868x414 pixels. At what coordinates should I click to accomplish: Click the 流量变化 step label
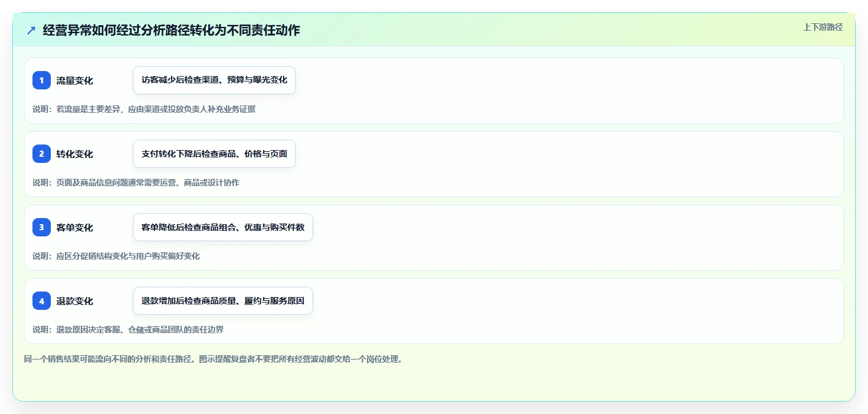[75, 80]
